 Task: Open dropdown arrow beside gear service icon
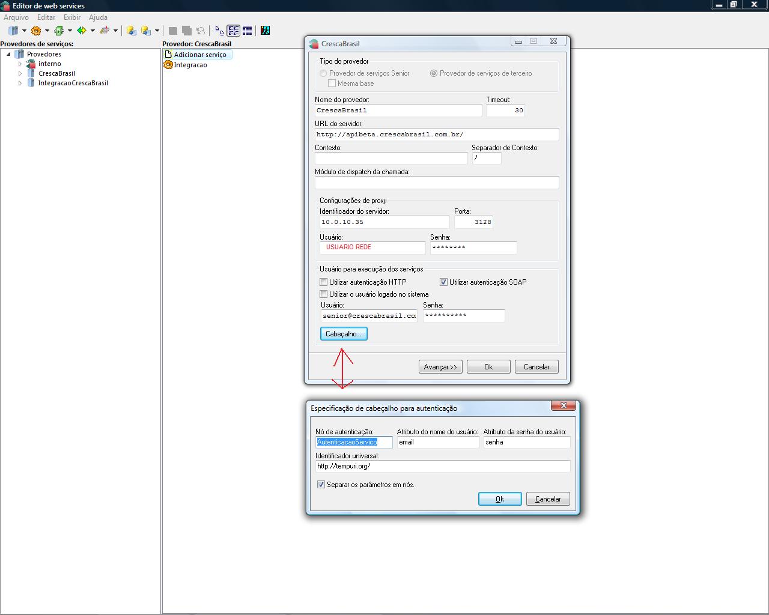coord(47,31)
